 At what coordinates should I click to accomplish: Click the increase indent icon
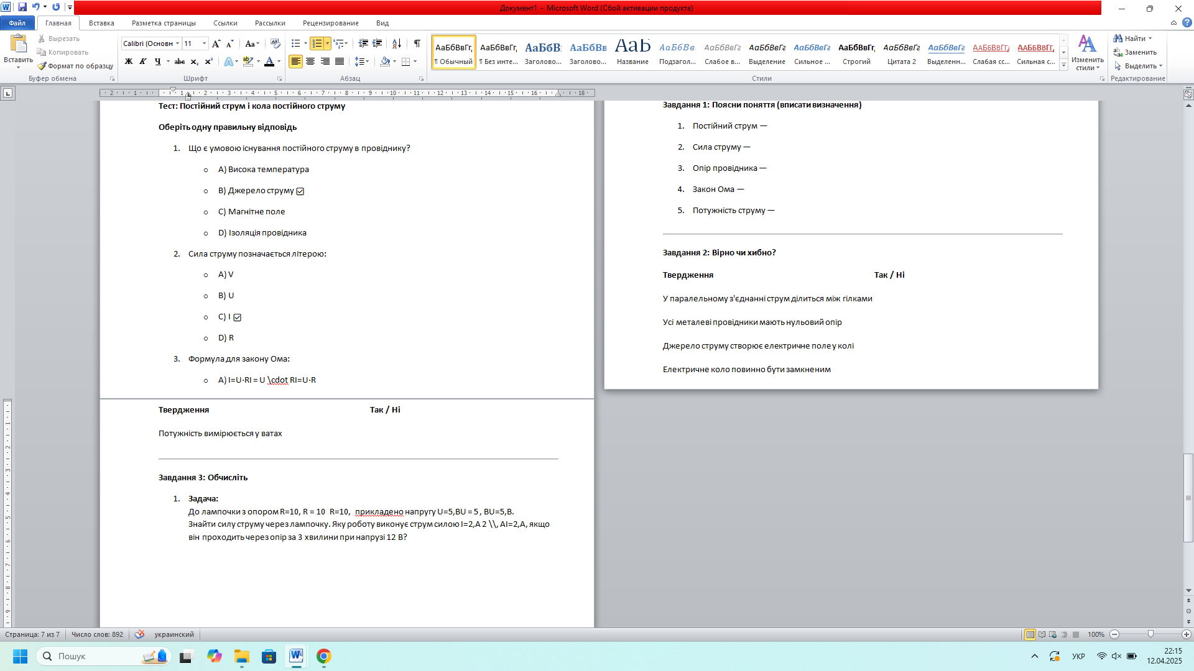click(377, 43)
